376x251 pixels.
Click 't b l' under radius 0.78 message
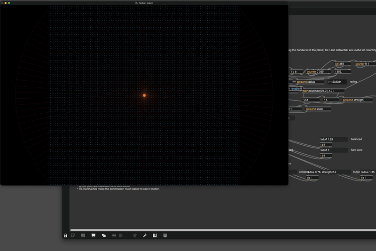click(x=312, y=178)
